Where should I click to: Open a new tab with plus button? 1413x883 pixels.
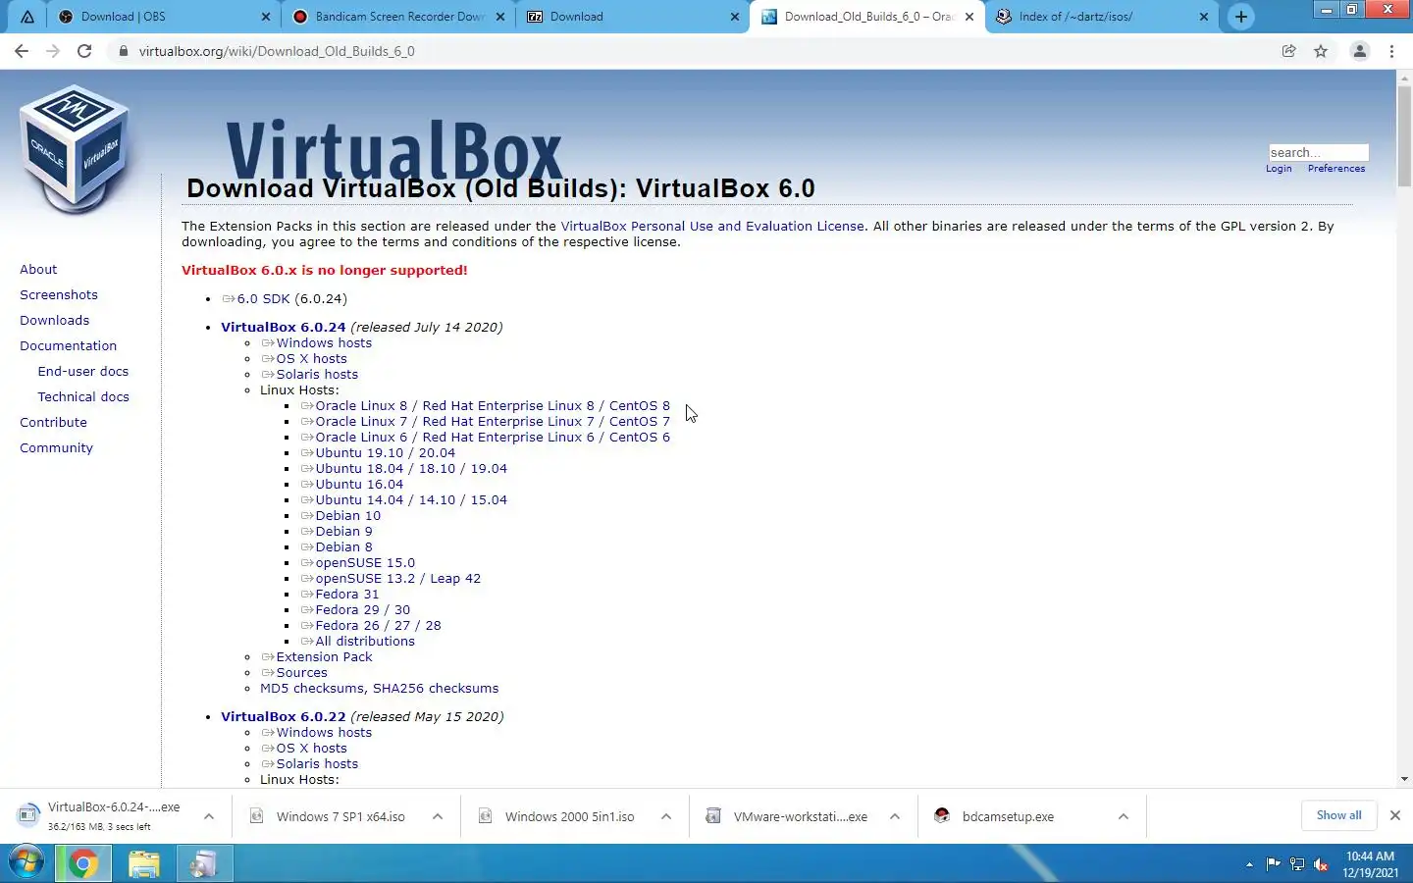coord(1241,17)
